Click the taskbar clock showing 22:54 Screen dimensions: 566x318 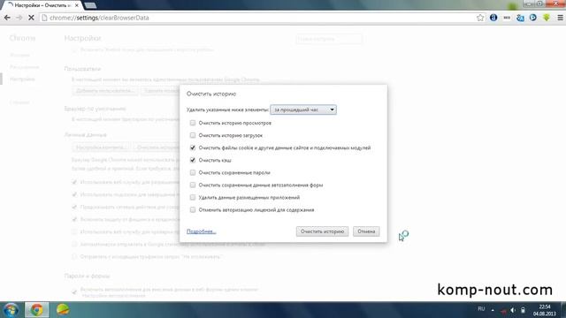545,310
